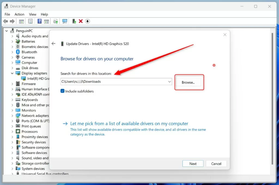The width and height of the screenshot is (279, 185).
Task: Click the Next button
Action: [193, 164]
